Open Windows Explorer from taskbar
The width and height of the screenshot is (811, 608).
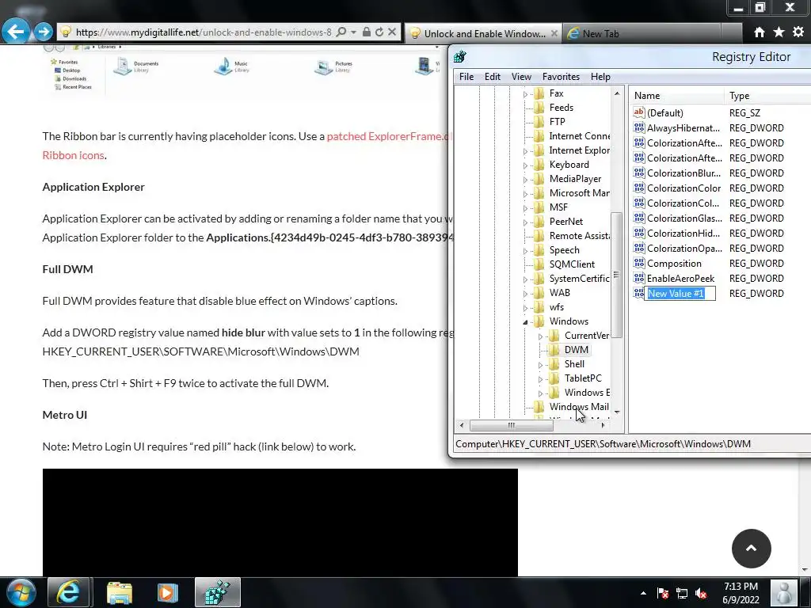(x=120, y=592)
